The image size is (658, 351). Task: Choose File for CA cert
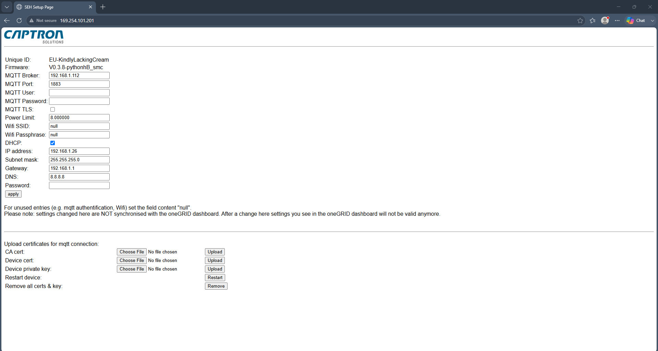pyautogui.click(x=132, y=252)
